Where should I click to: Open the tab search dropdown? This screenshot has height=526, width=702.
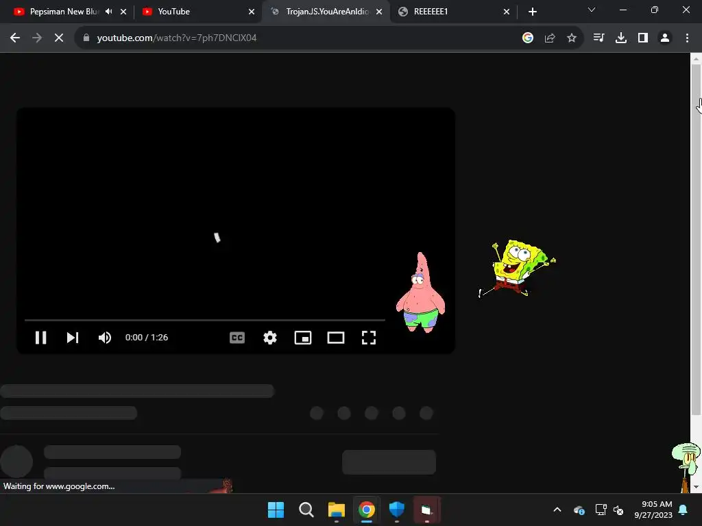pyautogui.click(x=592, y=10)
